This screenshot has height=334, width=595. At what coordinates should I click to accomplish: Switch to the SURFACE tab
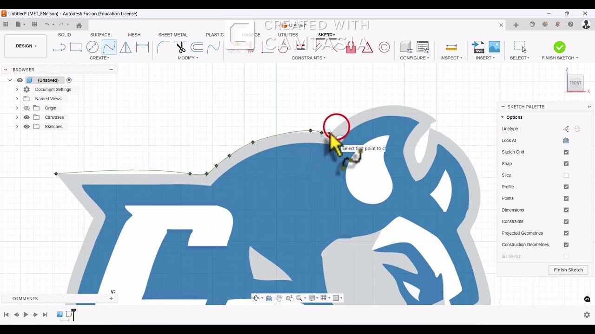pos(100,35)
